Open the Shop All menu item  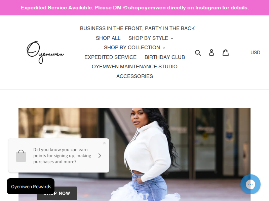(x=108, y=38)
